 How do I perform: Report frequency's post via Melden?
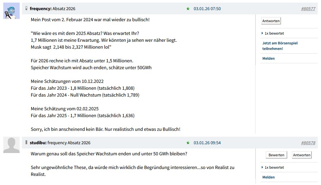(269, 58)
